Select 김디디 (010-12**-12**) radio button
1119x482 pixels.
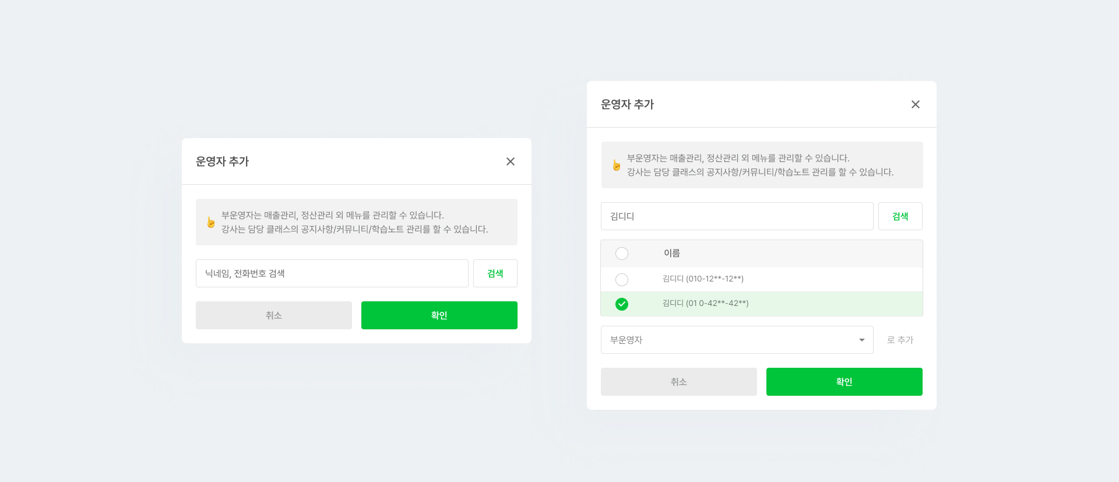pyautogui.click(x=622, y=280)
